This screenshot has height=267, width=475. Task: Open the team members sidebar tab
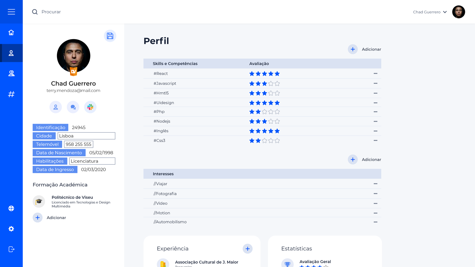click(11, 74)
